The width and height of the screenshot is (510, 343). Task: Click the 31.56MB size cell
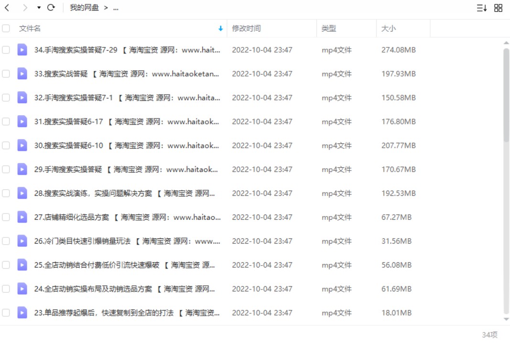(397, 241)
